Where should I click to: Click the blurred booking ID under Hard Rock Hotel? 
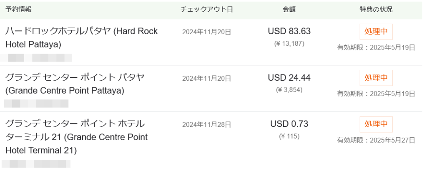tap(38, 58)
